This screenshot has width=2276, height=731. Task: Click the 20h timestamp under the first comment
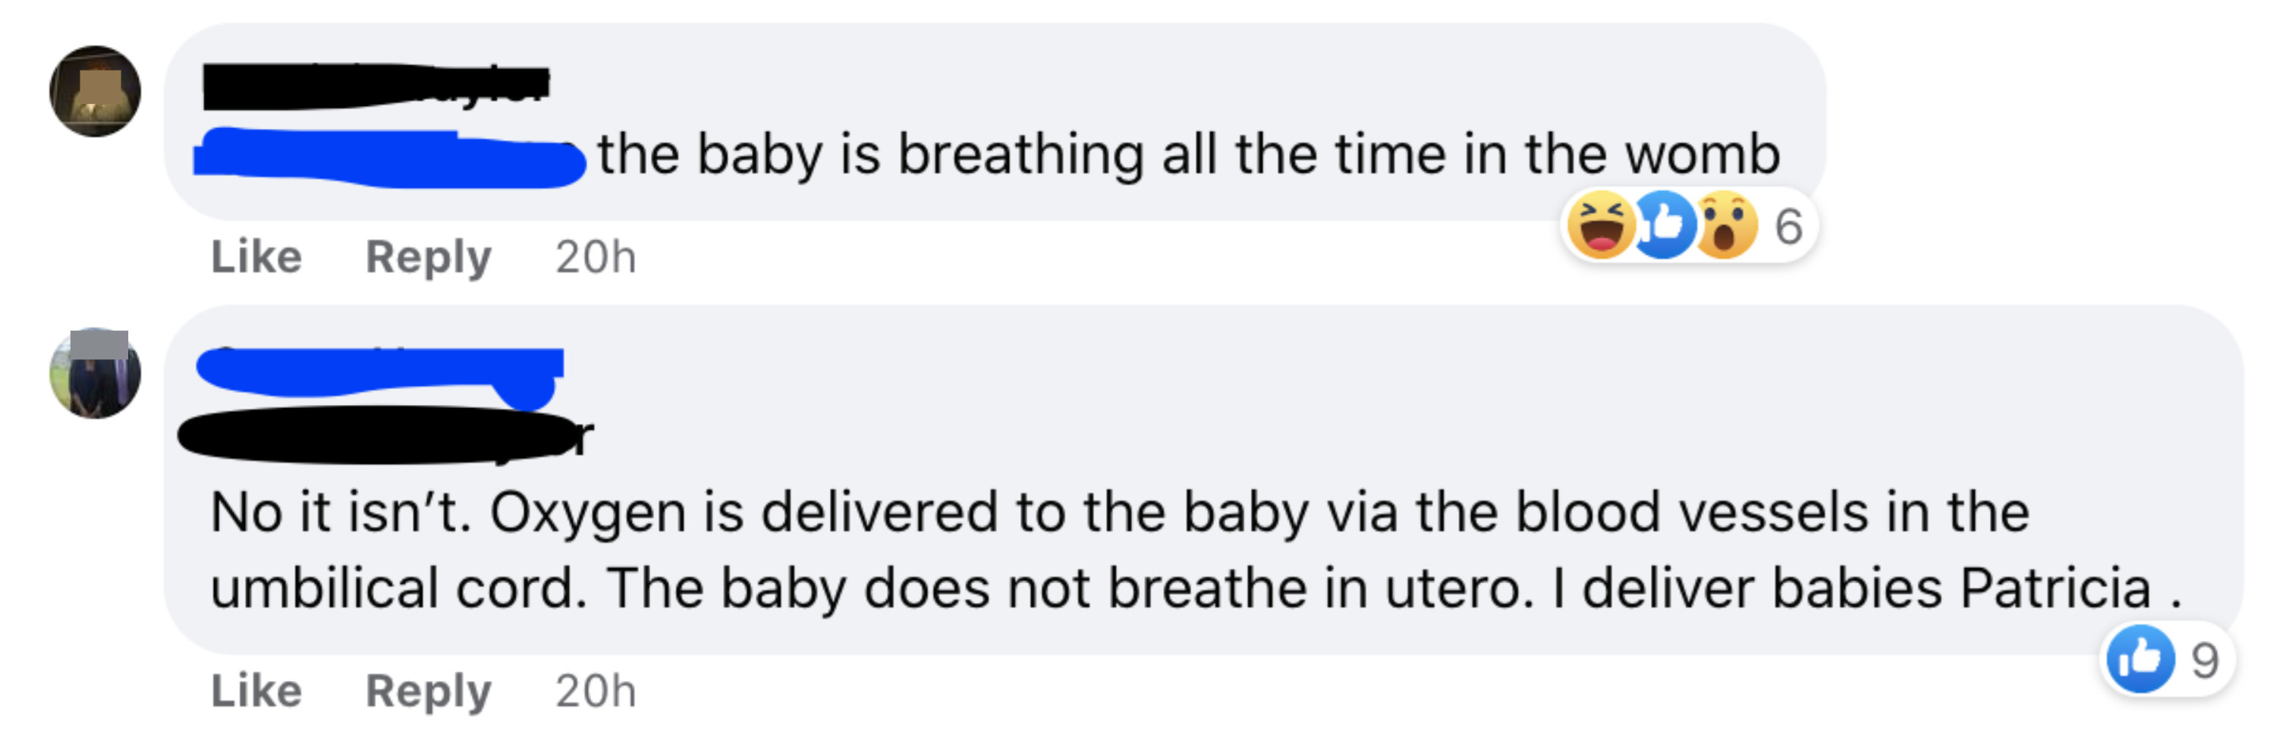596,257
